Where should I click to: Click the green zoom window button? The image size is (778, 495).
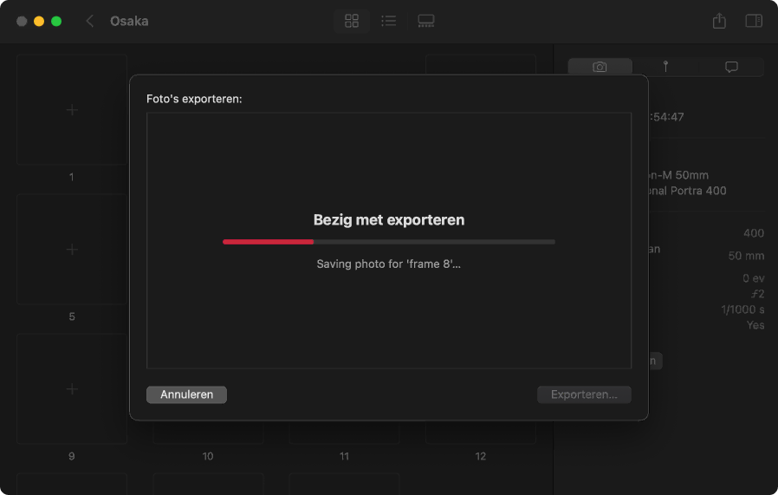[56, 21]
